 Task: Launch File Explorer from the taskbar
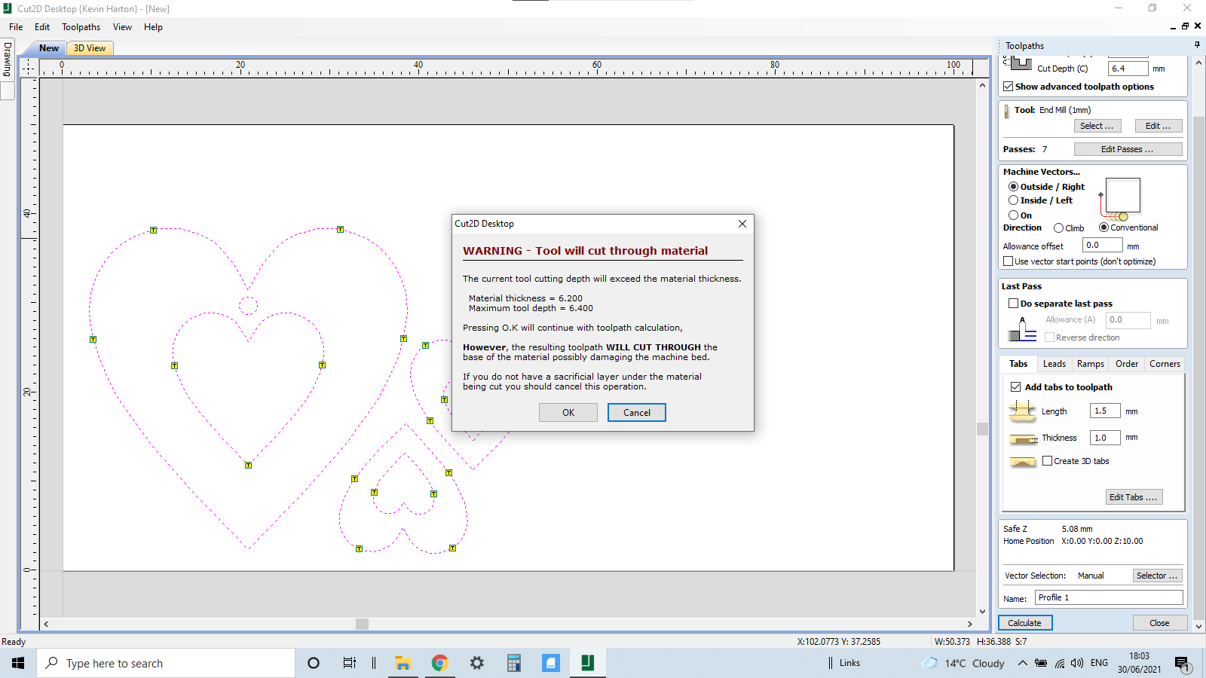[403, 663]
